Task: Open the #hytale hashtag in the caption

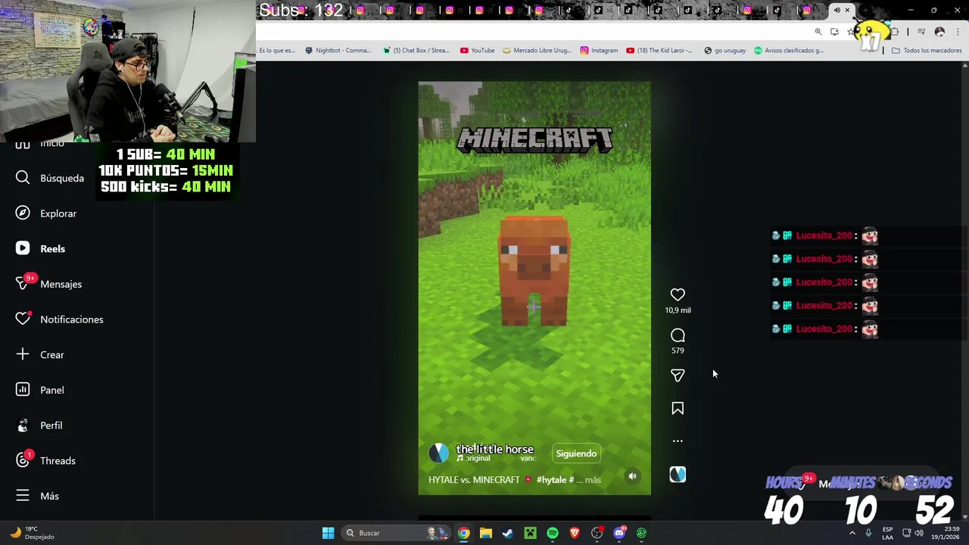Action: point(551,480)
